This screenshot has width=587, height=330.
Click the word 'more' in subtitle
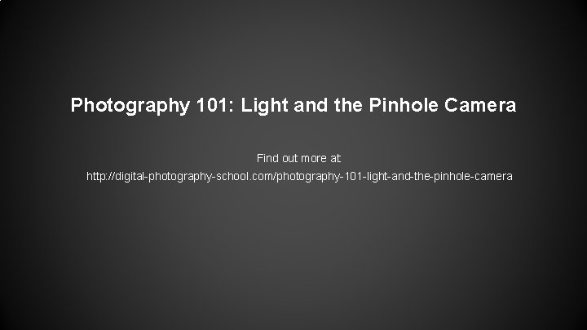pos(314,159)
